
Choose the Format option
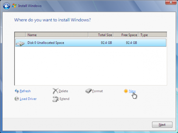tap(98, 91)
